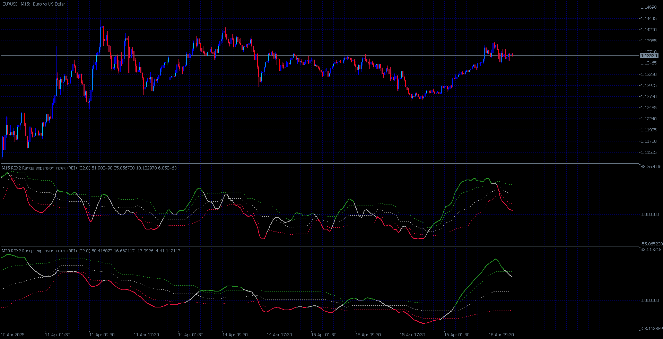
Task: Click the 14 Apr 17:30 time axis label
Action: (x=279, y=335)
